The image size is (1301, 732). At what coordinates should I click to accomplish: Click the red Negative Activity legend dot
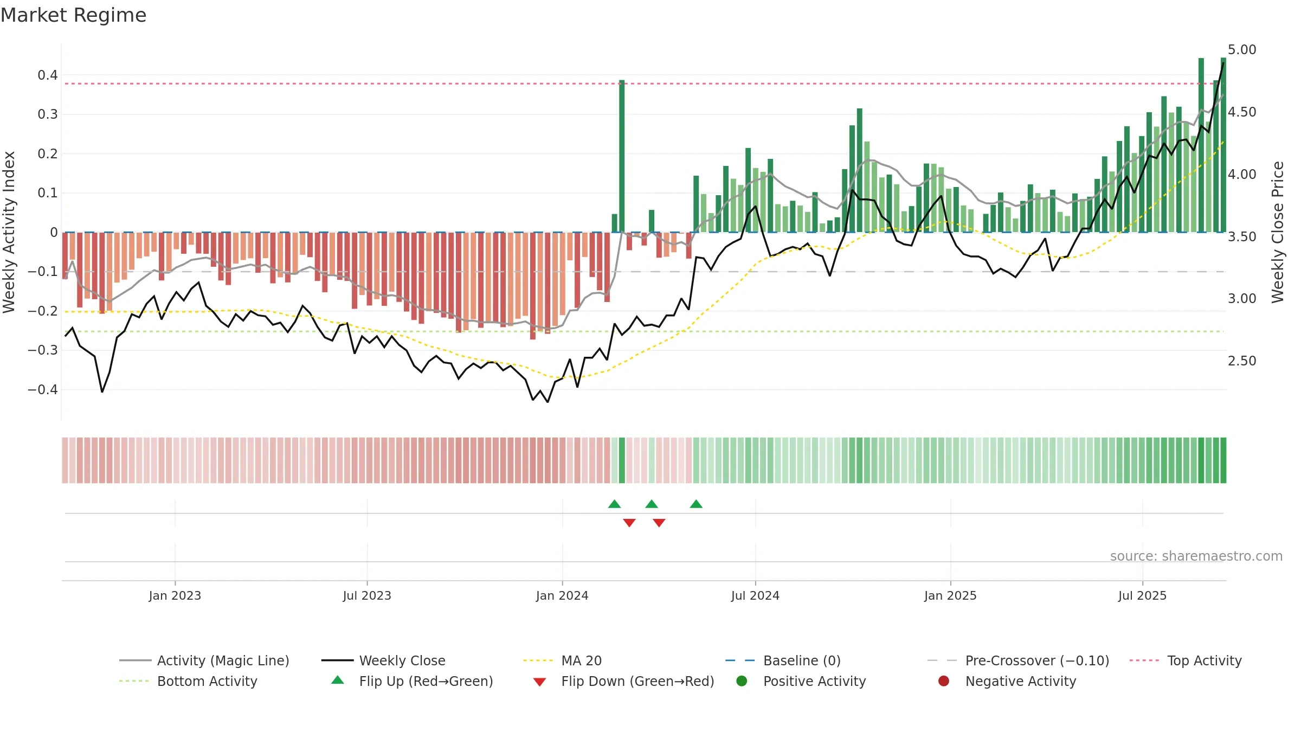(944, 681)
